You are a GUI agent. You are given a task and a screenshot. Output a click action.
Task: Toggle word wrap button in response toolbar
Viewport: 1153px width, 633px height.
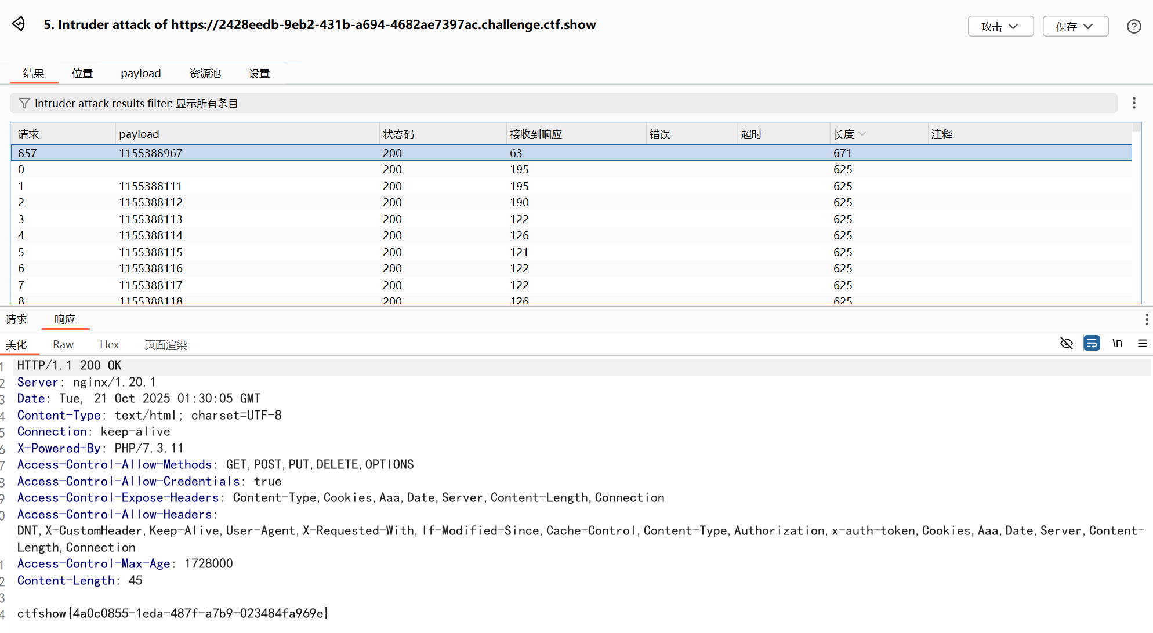(1092, 344)
